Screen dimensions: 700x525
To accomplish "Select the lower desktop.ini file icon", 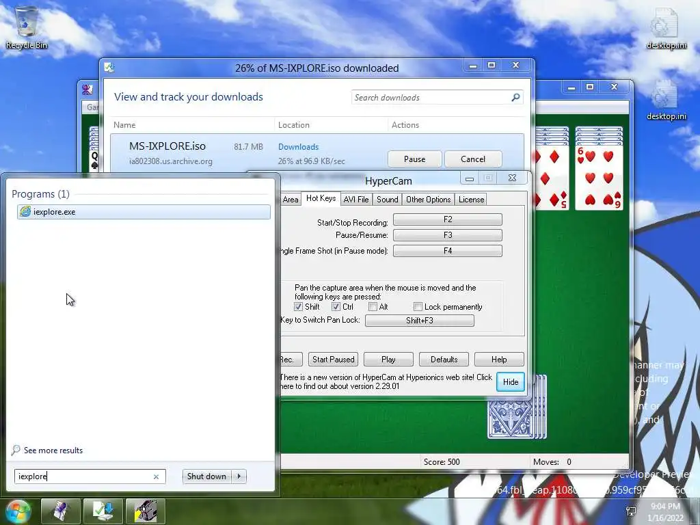I will click(x=666, y=99).
